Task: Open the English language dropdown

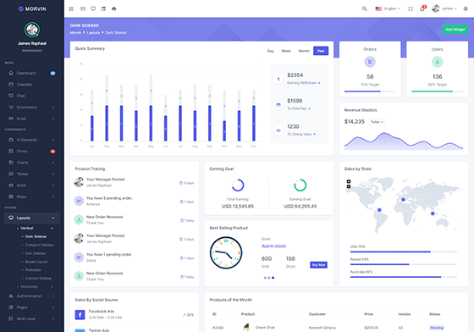Action: pyautogui.click(x=388, y=8)
